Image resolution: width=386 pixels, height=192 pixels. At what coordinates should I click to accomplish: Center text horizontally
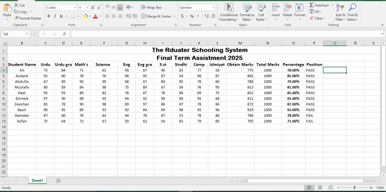click(x=114, y=16)
